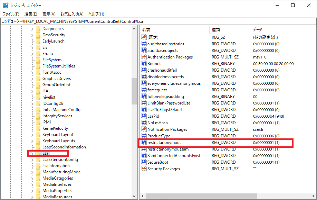Select the restrictanonymoussam value name

coord(168,149)
